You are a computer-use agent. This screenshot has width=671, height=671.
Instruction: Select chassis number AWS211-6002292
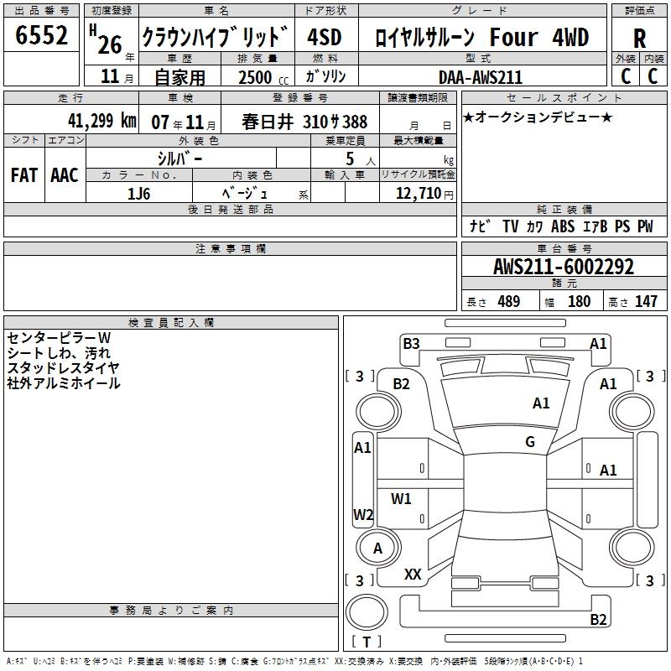tap(564, 268)
